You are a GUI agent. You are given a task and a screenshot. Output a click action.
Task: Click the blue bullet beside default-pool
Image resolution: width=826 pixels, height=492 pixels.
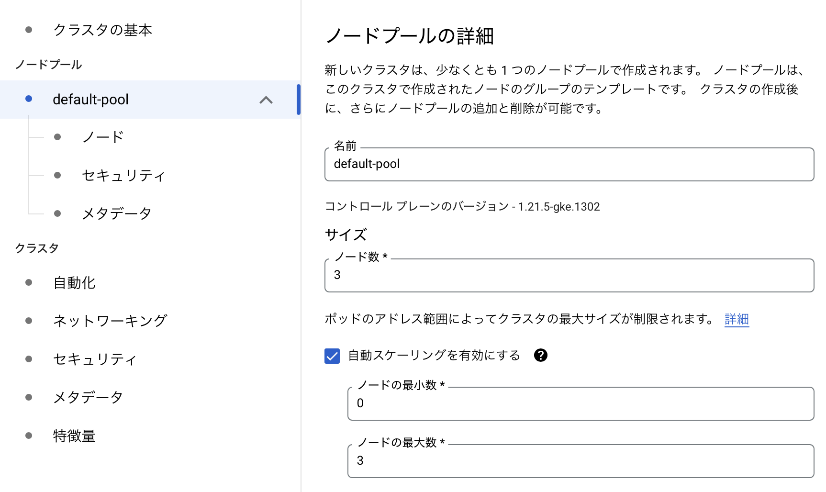(29, 99)
